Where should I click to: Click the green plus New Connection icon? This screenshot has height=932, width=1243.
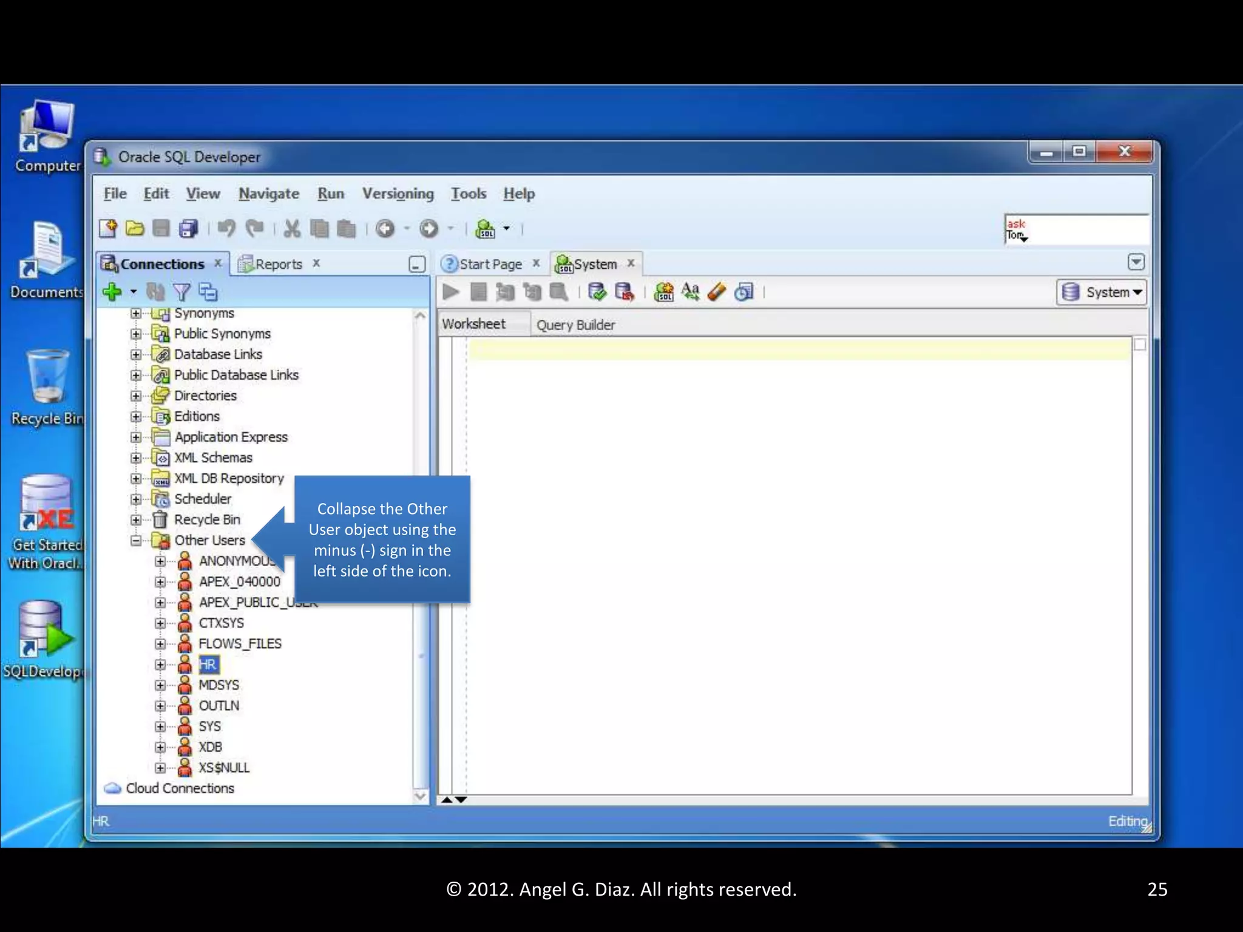pos(112,292)
